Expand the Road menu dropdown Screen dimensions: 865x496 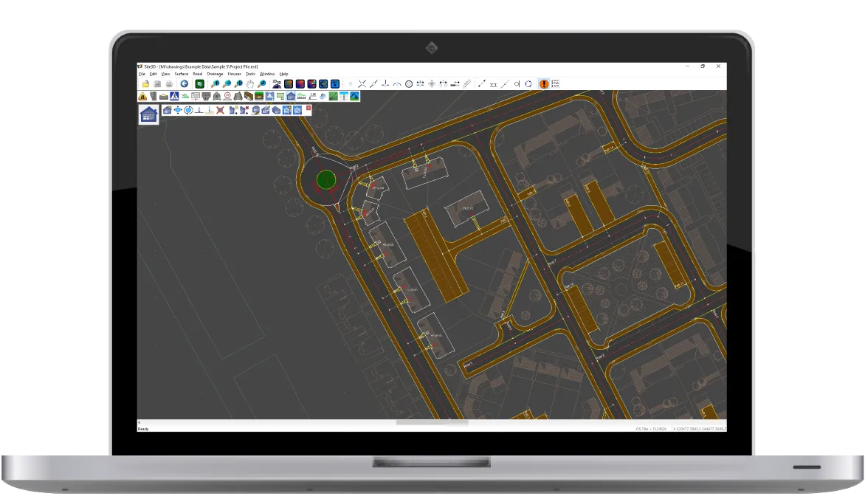(x=197, y=74)
